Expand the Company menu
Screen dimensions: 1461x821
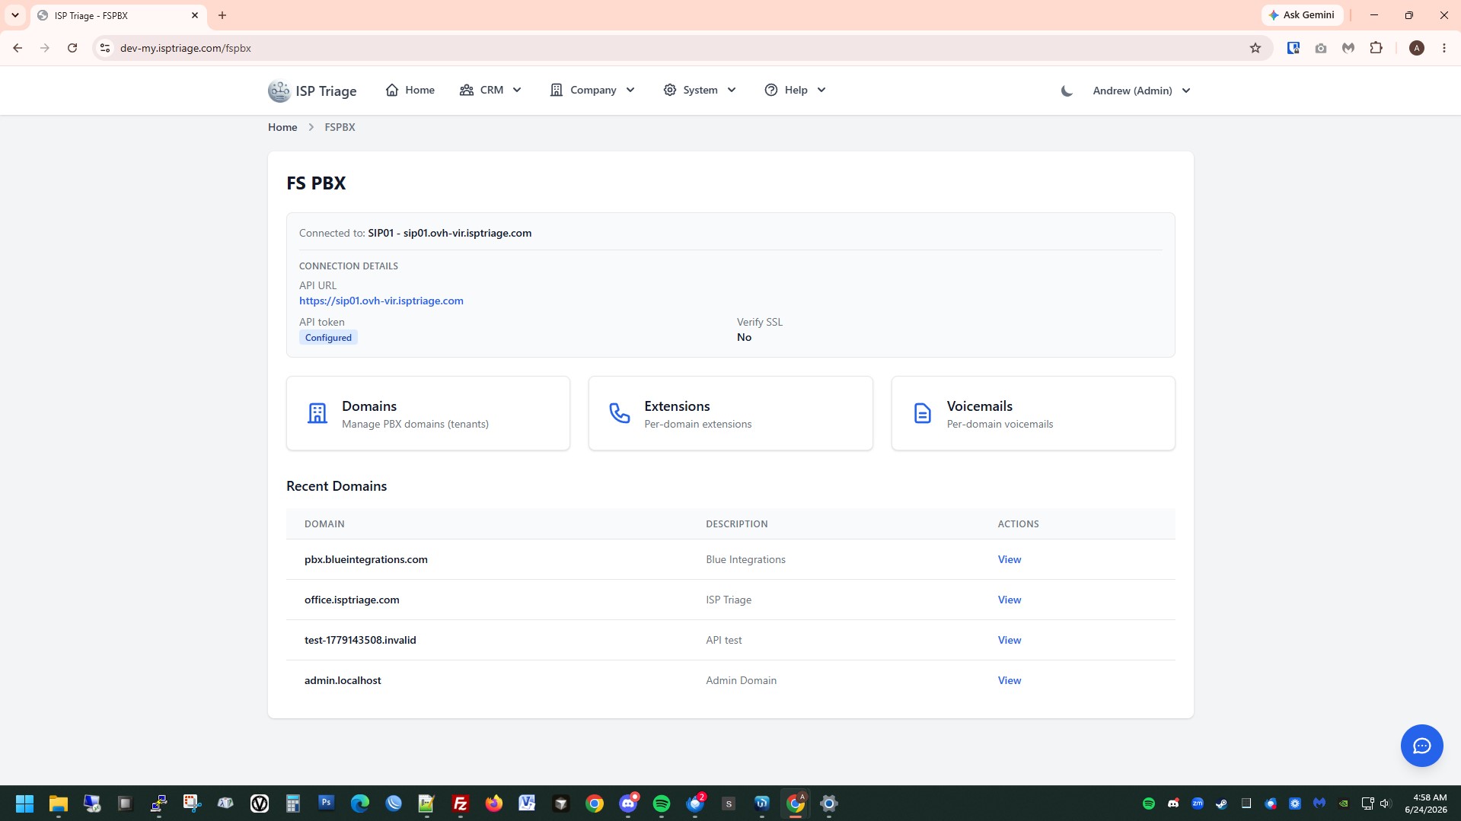(592, 90)
